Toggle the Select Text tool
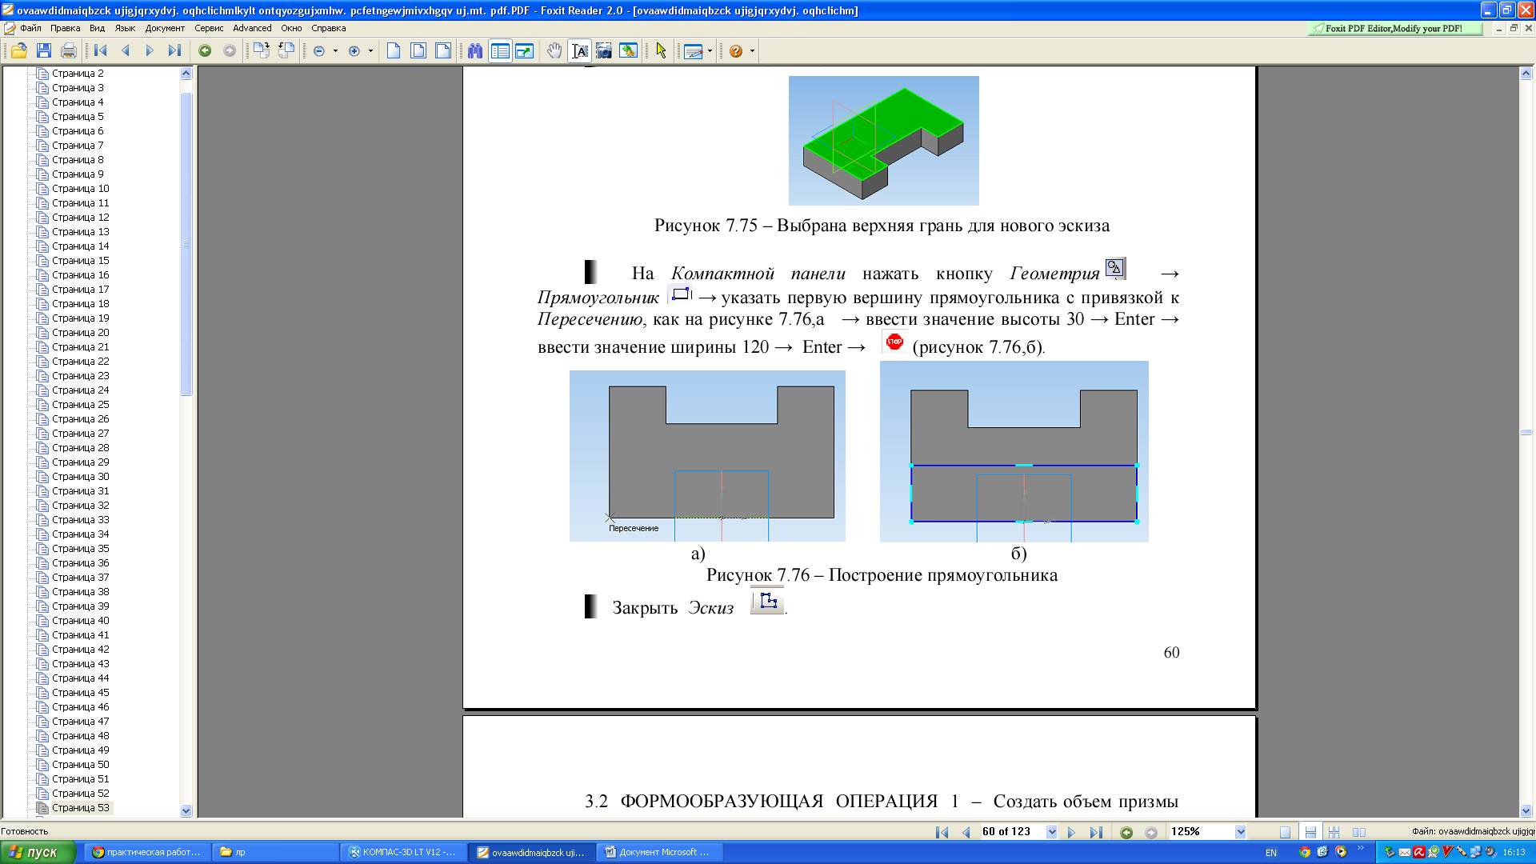 580,50
